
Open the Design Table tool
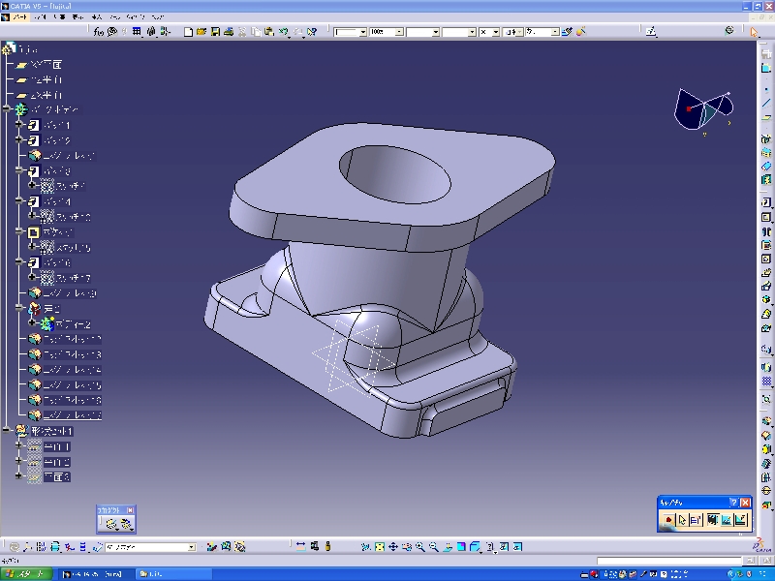pyautogui.click(x=137, y=32)
